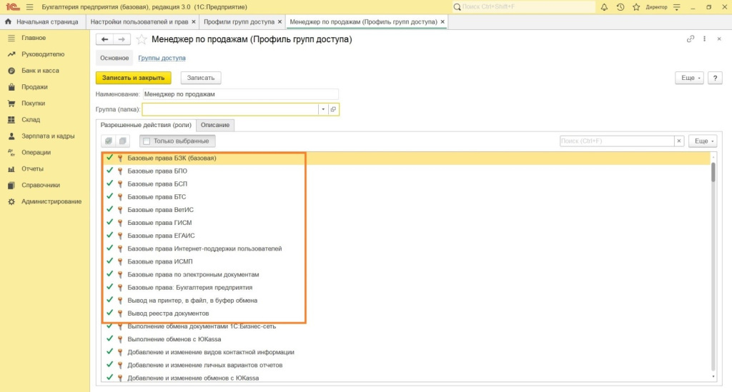
Task: Click the get link chain icon
Action: [x=690, y=40]
